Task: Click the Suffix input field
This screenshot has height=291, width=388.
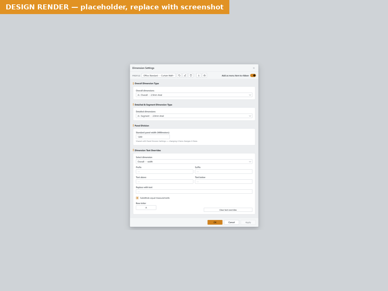Action: pos(224,171)
